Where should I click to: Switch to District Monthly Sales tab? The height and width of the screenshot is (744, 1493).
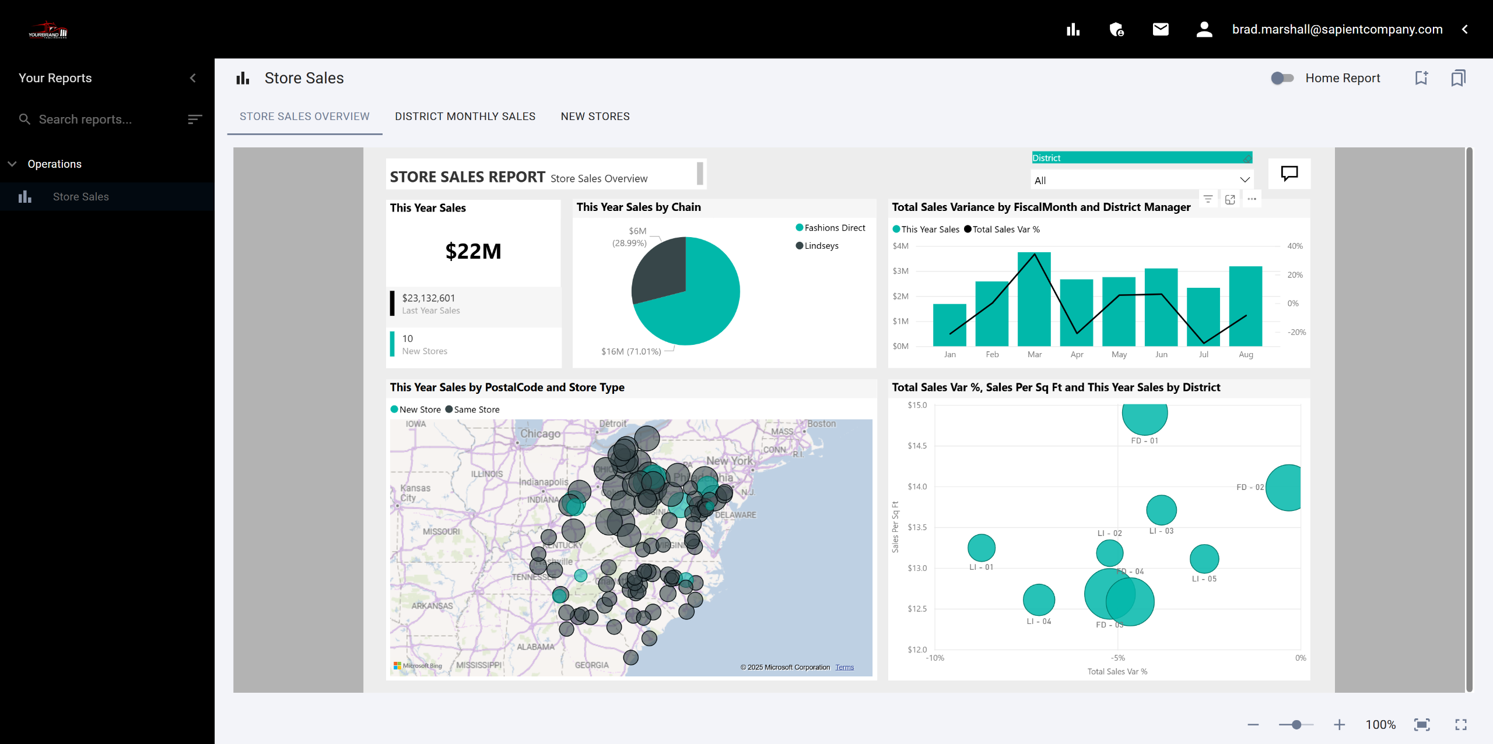pos(465,117)
